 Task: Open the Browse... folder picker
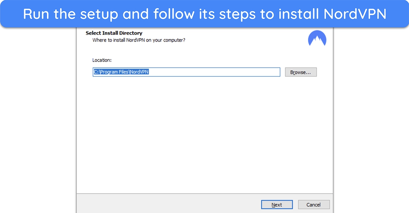pyautogui.click(x=301, y=72)
